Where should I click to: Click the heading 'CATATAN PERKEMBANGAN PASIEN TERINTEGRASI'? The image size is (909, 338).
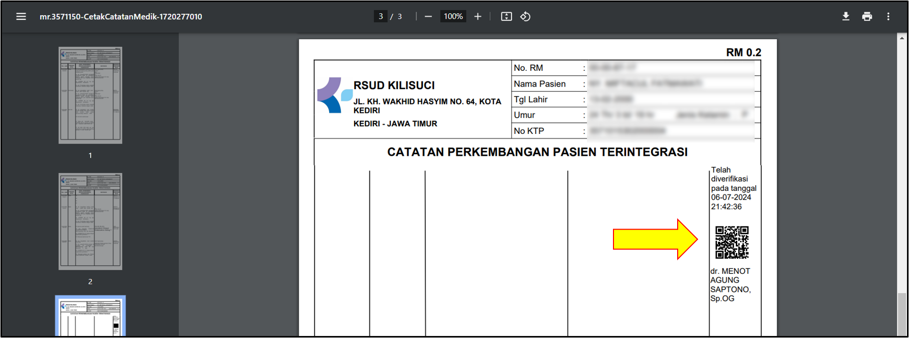537,152
